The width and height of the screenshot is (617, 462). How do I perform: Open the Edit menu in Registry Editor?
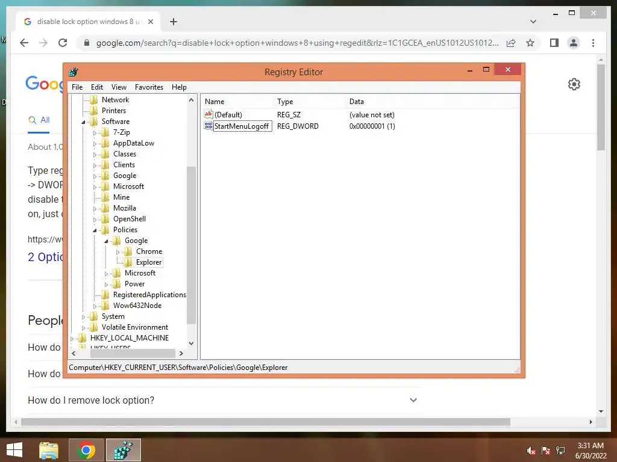(97, 87)
